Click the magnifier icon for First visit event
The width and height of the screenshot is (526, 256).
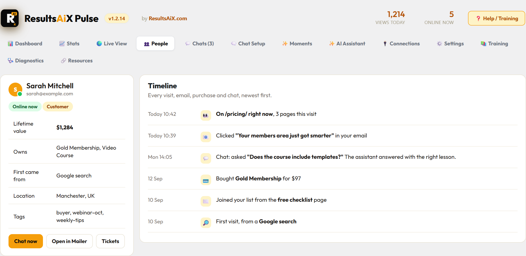(206, 223)
